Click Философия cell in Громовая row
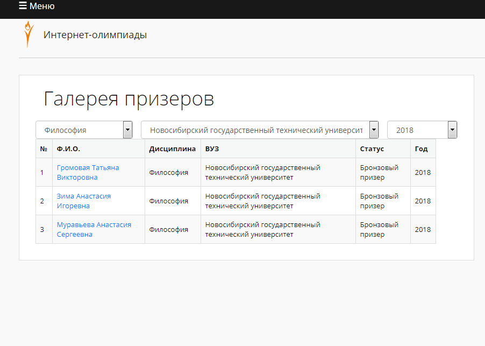Image resolution: width=485 pixels, height=346 pixels. (173, 172)
